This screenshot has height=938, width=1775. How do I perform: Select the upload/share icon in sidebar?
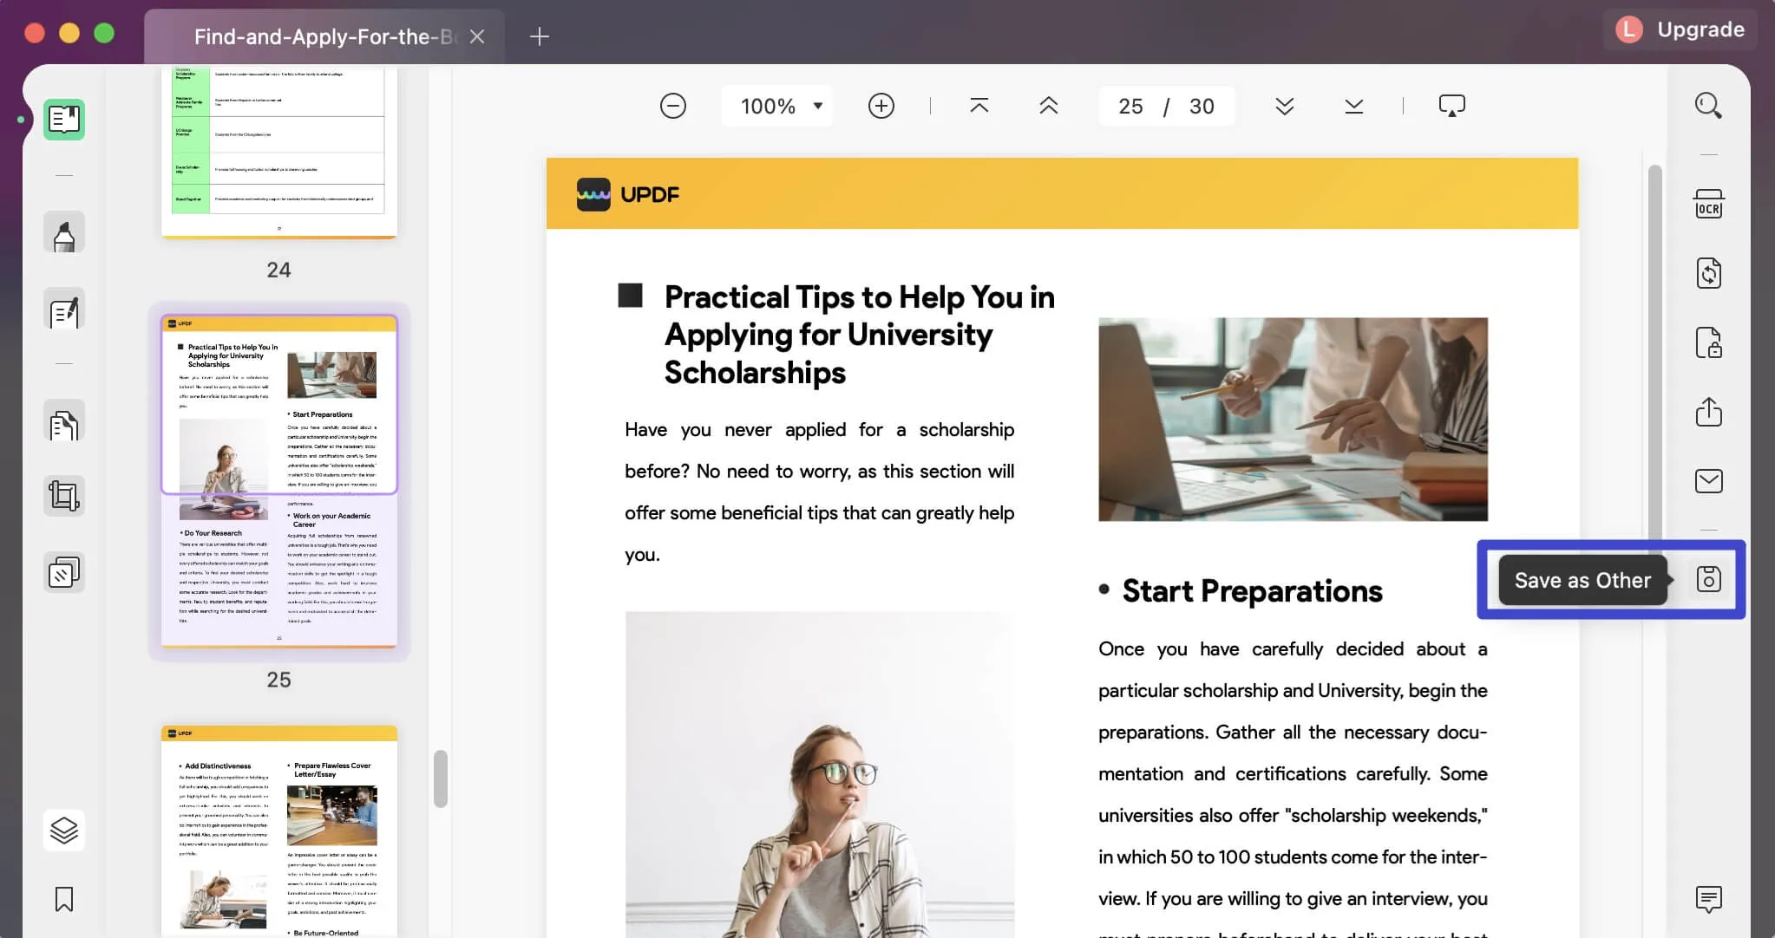coord(1709,413)
